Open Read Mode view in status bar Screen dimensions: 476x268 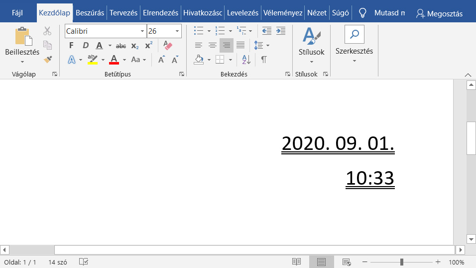[x=296, y=262]
